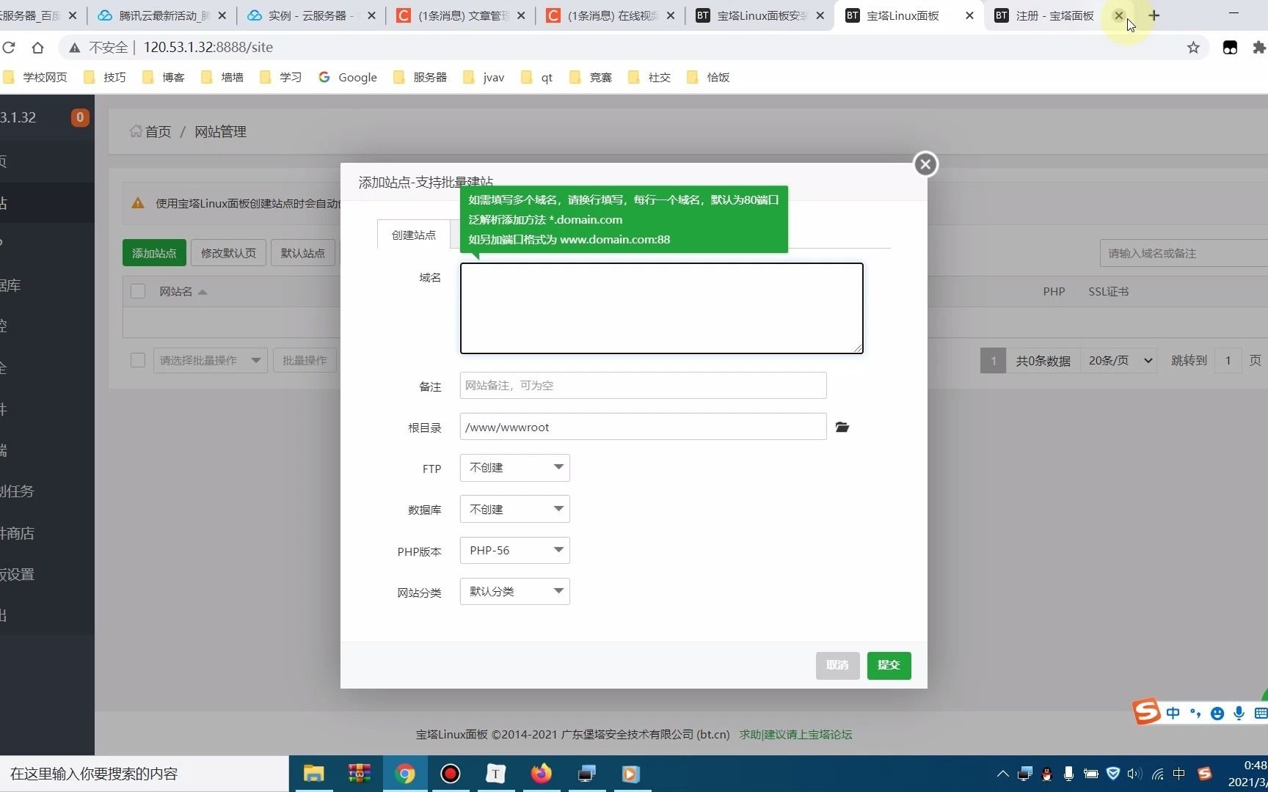Reload the page with the refresh icon

tap(10, 47)
